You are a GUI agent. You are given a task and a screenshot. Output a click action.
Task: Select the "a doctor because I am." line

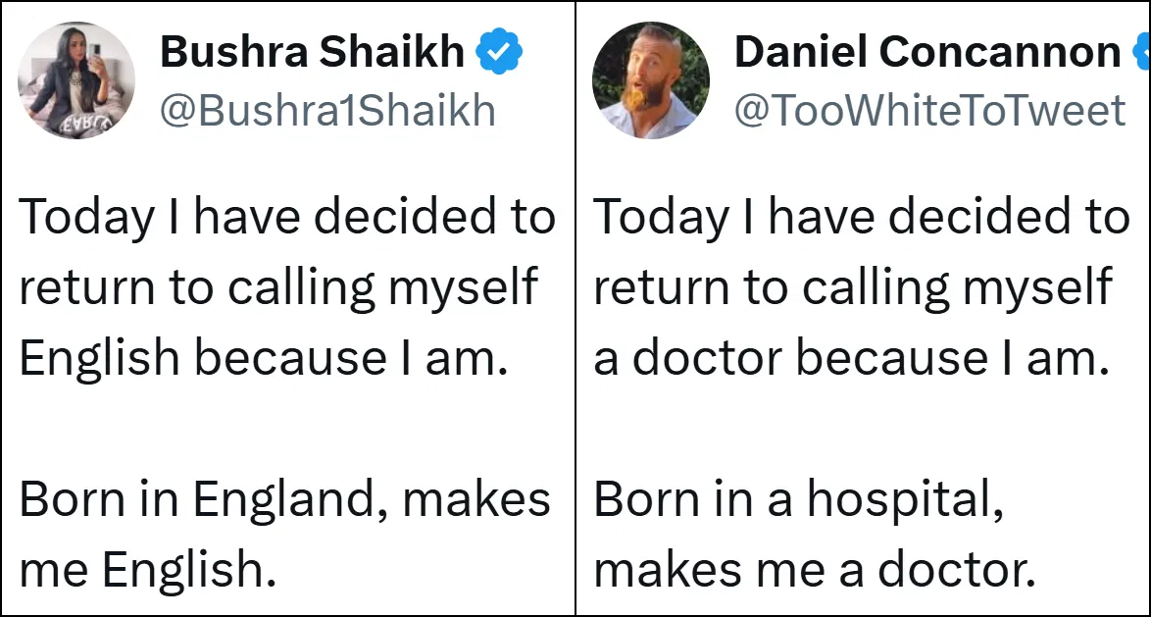851,358
